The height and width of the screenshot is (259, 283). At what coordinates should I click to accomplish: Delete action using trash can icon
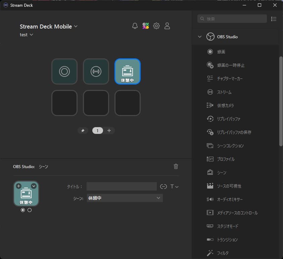point(176,166)
